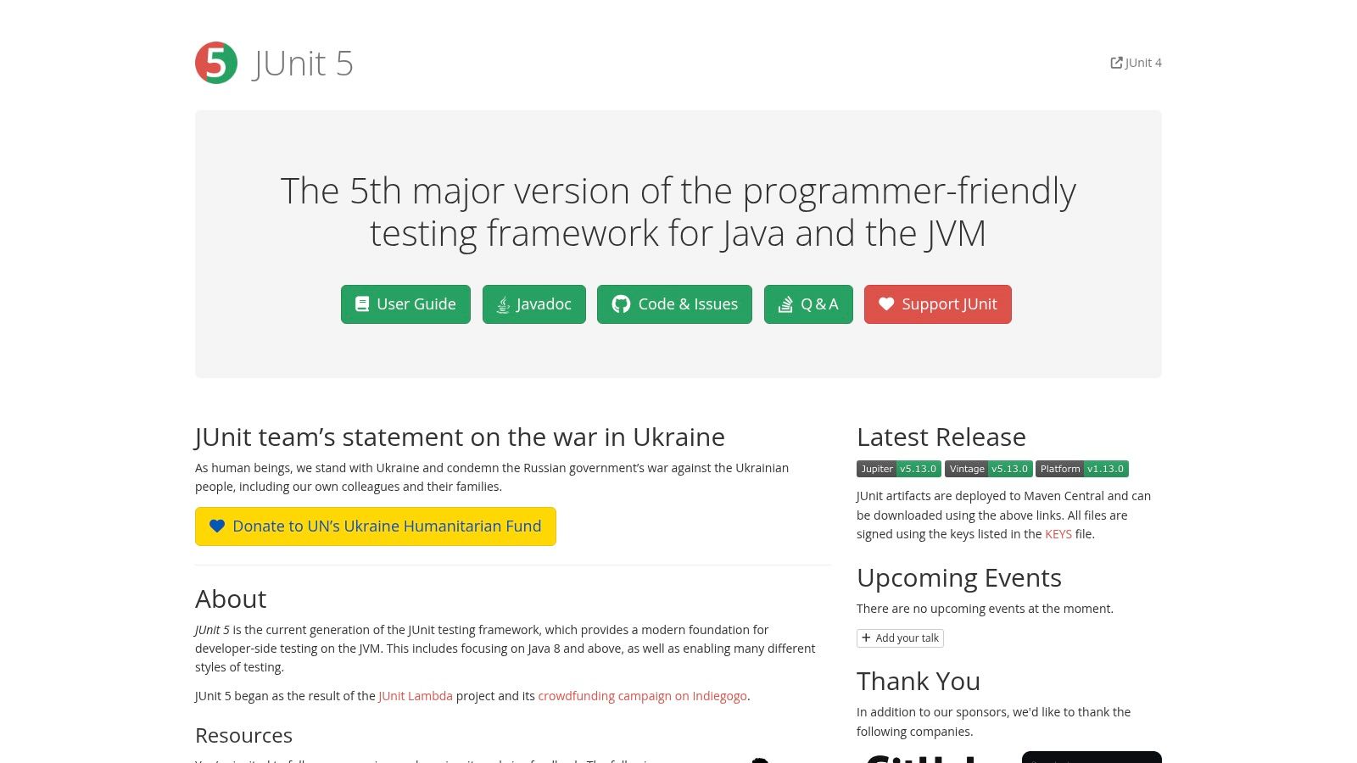Click the Resources heading
This screenshot has width=1357, height=763.
244,736
